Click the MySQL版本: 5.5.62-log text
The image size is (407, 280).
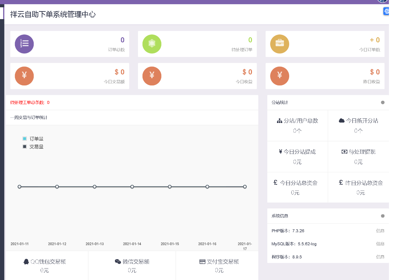pos(294,244)
